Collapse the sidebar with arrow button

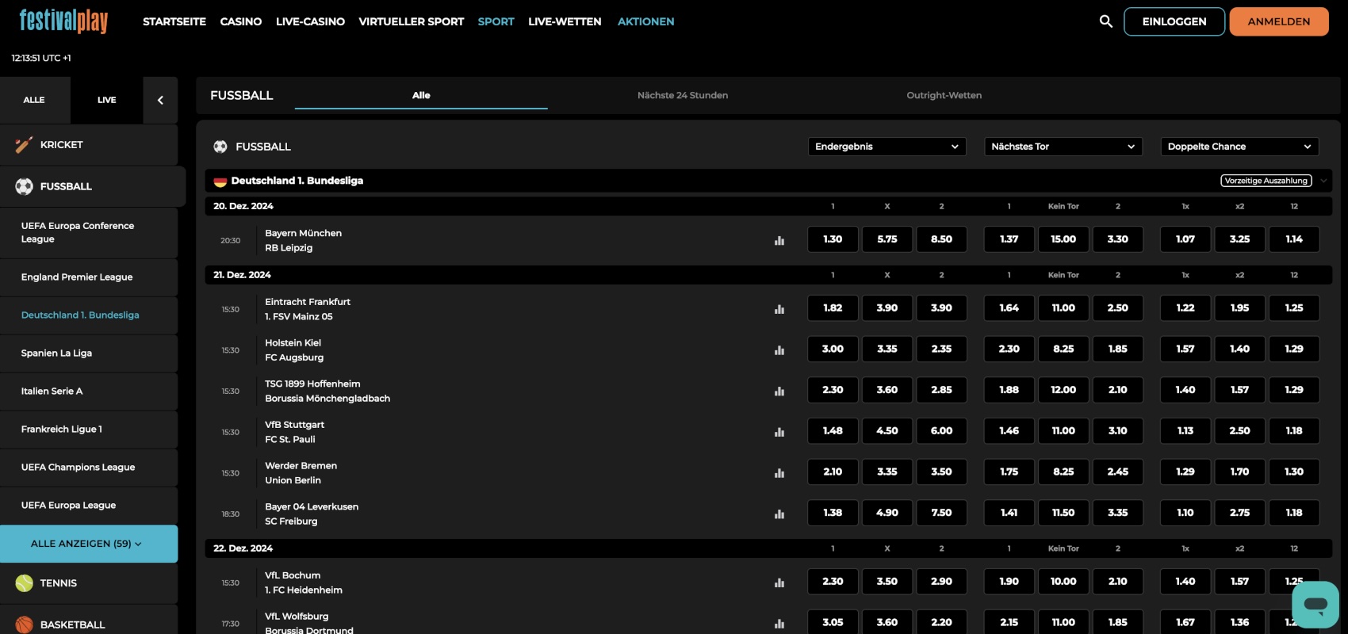click(x=160, y=100)
